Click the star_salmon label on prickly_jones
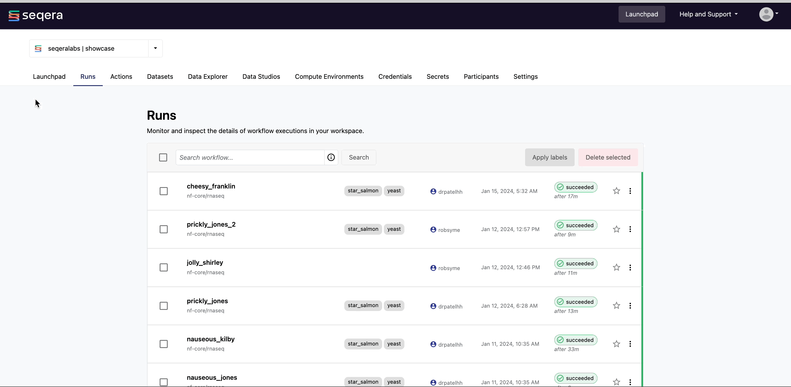The image size is (791, 387). 363,305
